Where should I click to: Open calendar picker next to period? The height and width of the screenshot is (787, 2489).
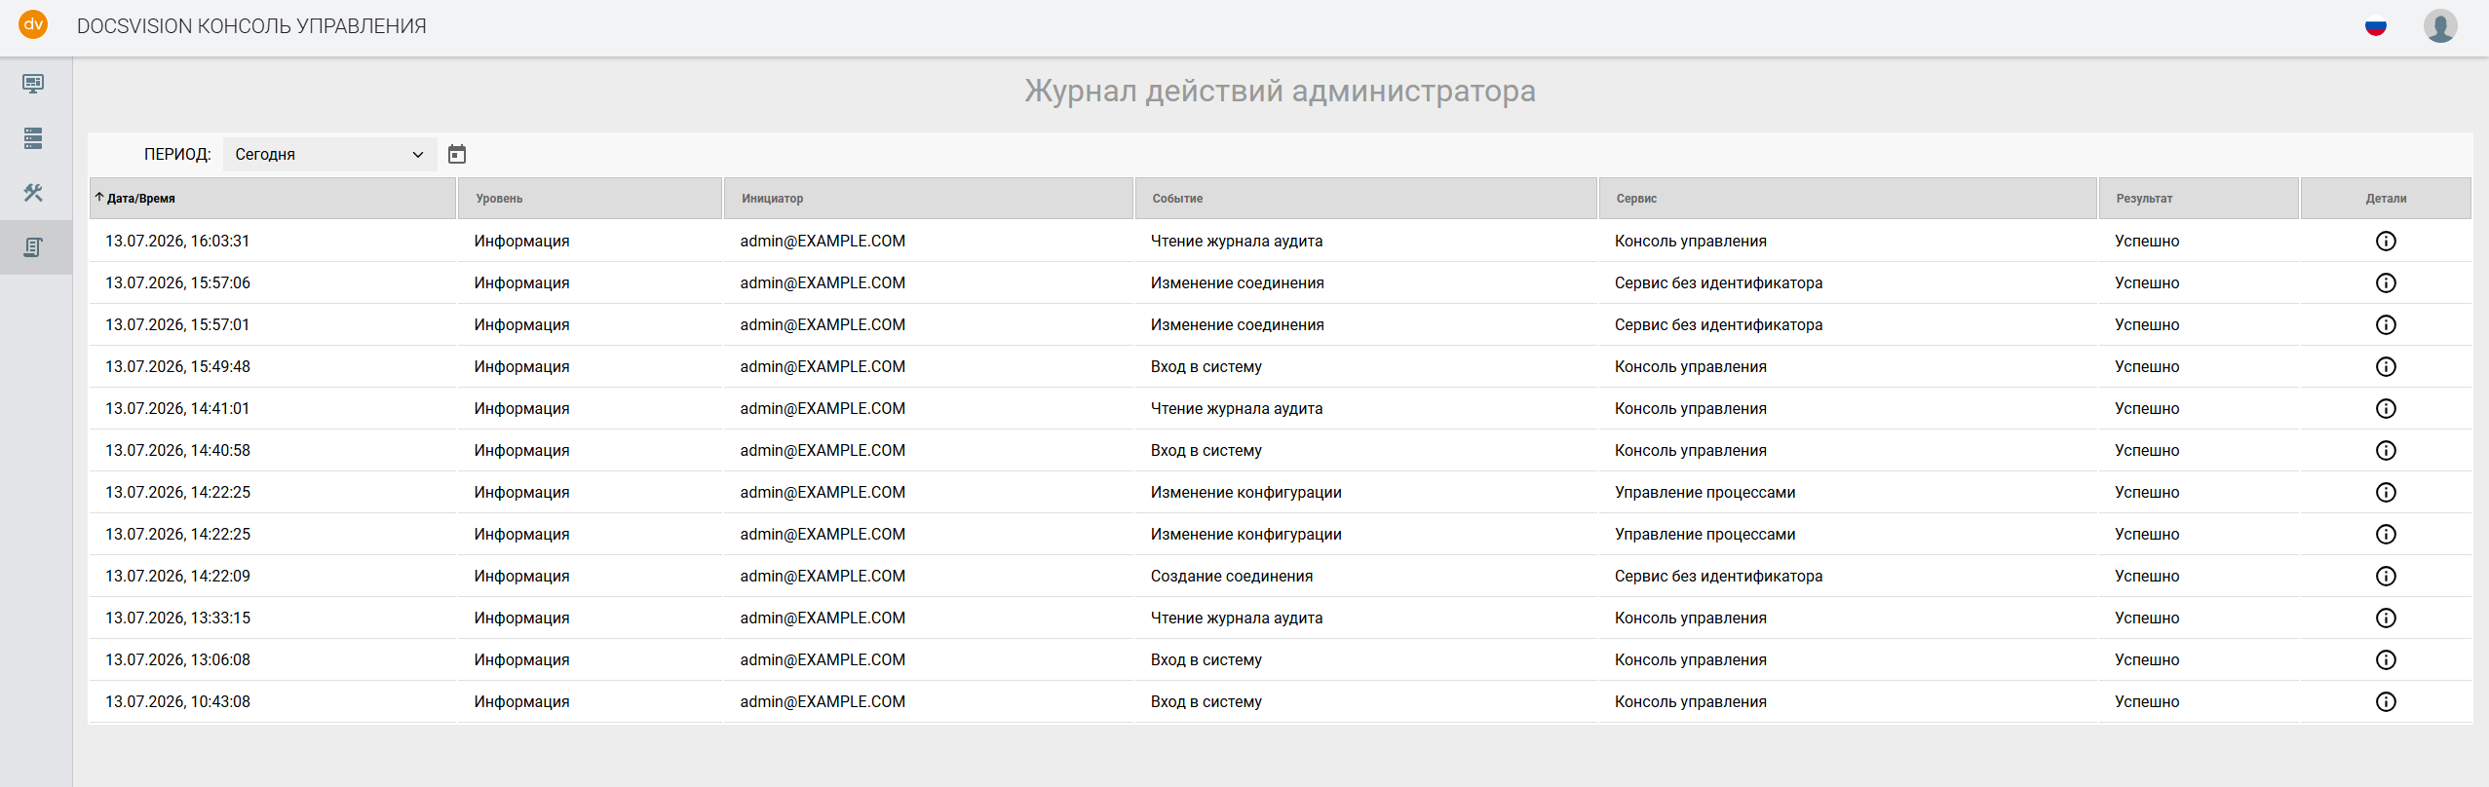(x=457, y=154)
